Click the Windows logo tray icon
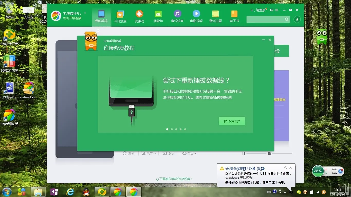The width and height of the screenshot is (351, 197). (x=311, y=192)
